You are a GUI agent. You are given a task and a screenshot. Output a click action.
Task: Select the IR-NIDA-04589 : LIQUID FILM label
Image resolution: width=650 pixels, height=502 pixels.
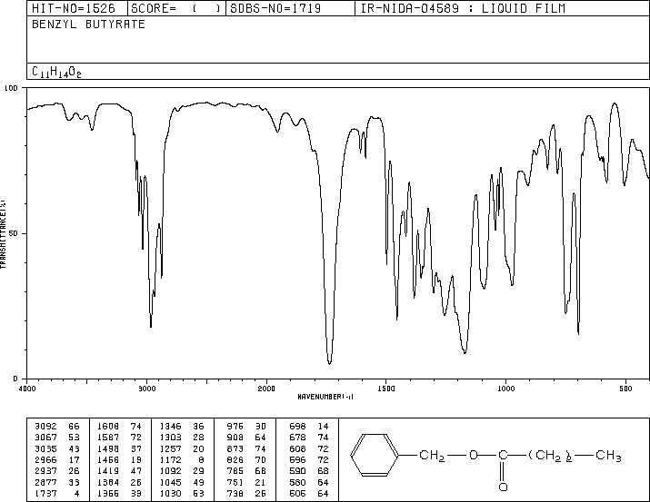tap(463, 8)
